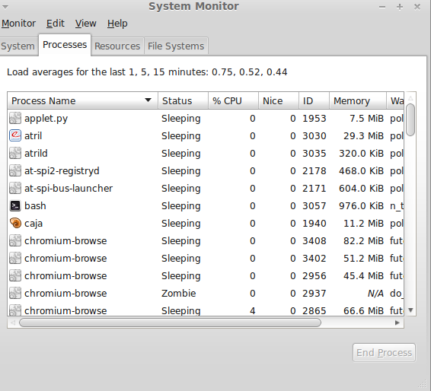Viewport: 431px width, 391px height.
Task: Switch to the File Systems tab
Action: tap(176, 46)
